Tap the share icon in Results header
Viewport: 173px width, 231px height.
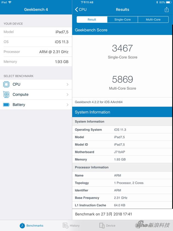point(166,10)
